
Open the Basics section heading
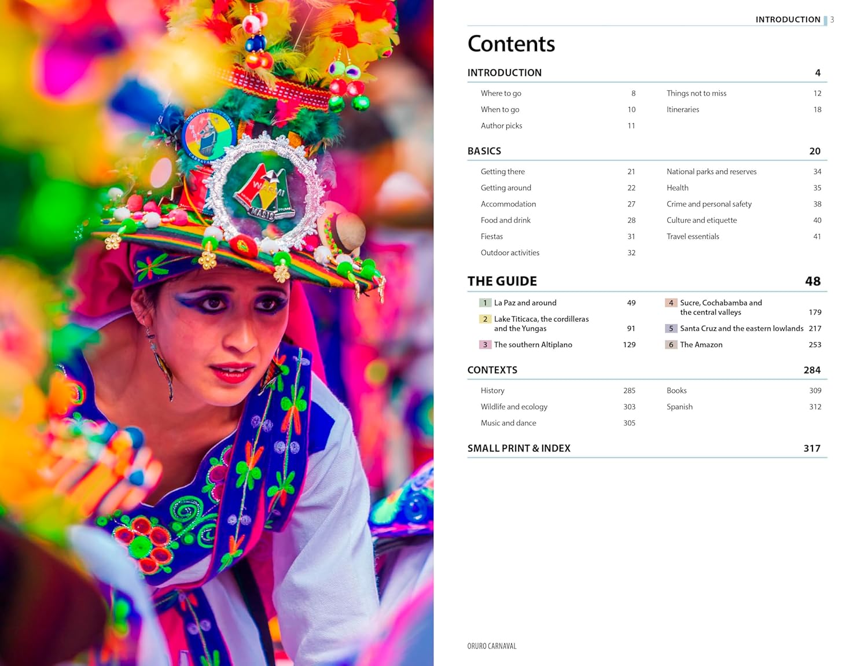484,151
